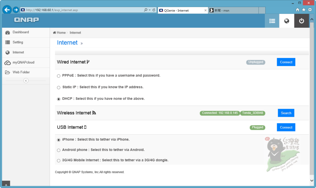Screen dimensions: 316x188
Task: Click the page scrollbar down arrow
Action: pyautogui.click(x=312, y=181)
